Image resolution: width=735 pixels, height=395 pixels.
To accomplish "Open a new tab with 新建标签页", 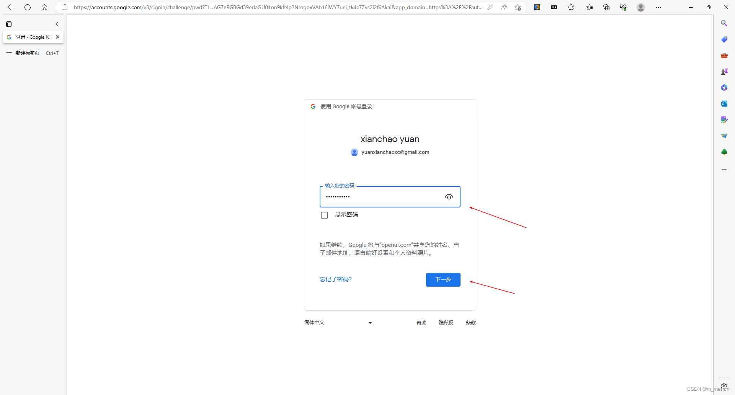I will pyautogui.click(x=33, y=53).
